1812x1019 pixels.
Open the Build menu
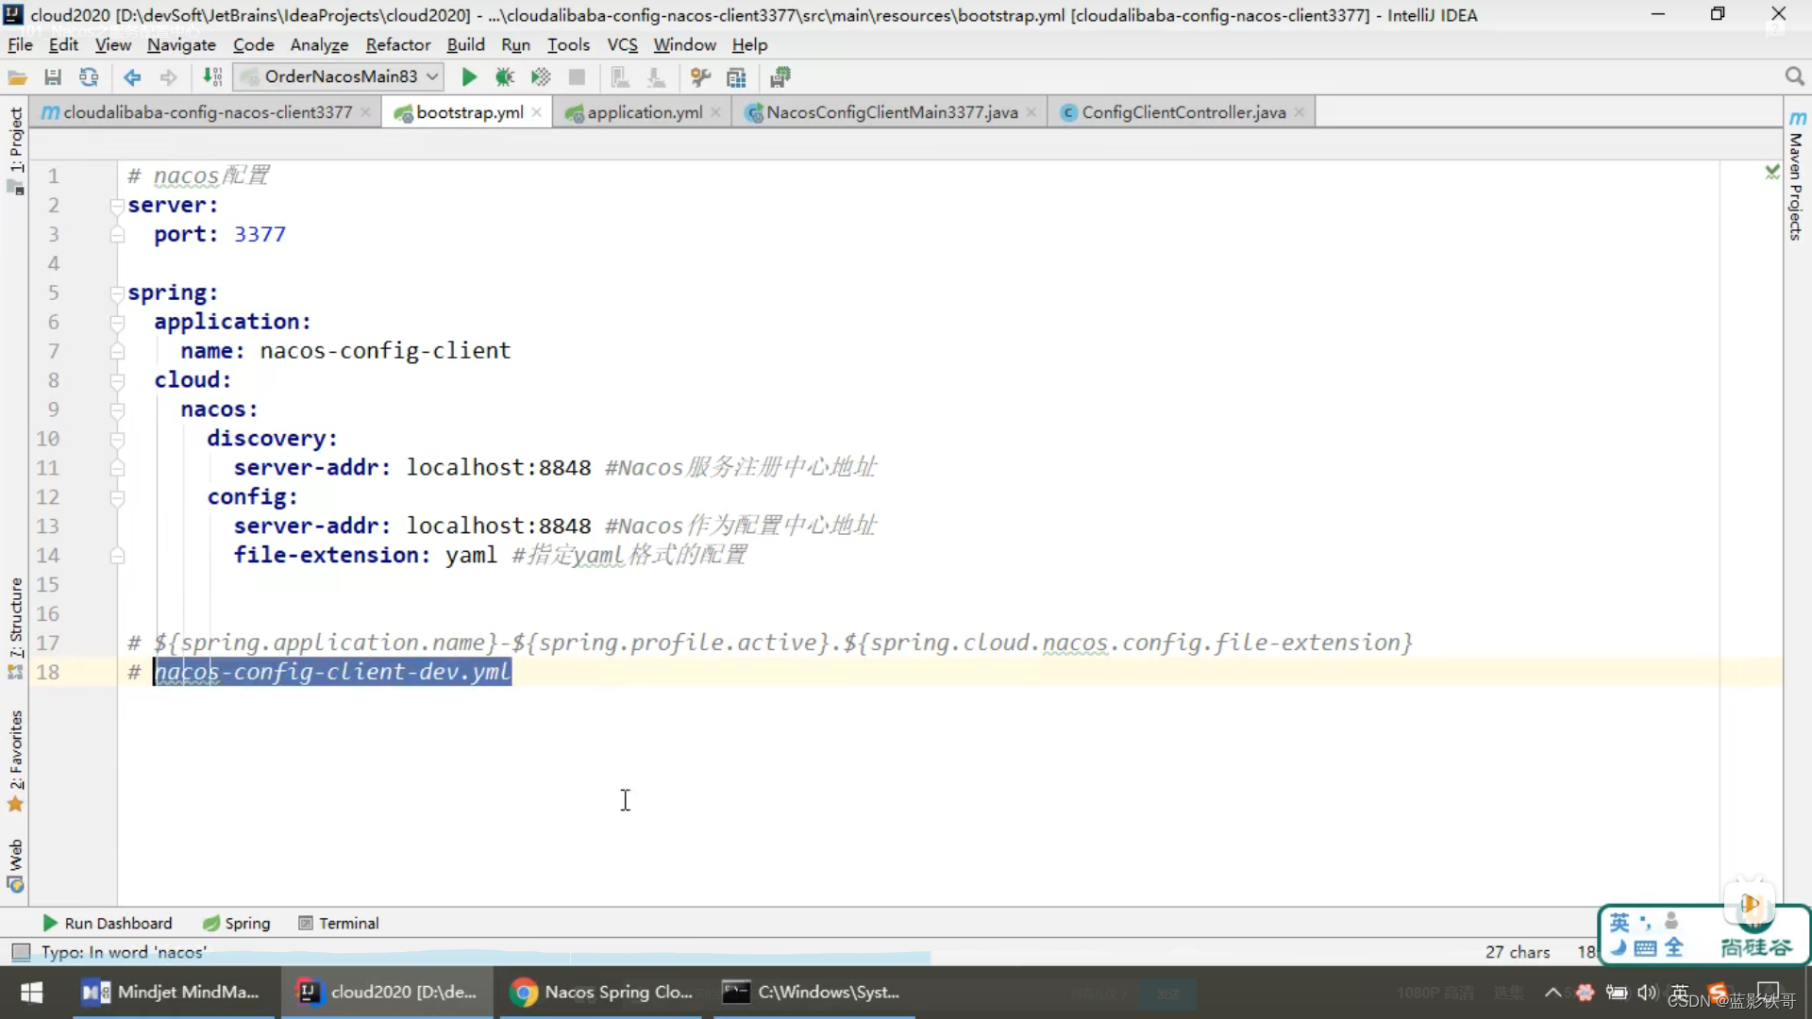point(465,44)
